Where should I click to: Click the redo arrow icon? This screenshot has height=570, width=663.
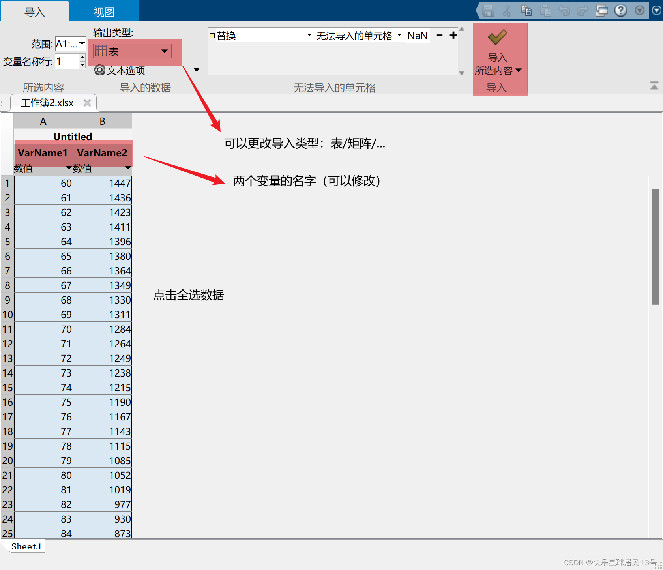point(583,11)
